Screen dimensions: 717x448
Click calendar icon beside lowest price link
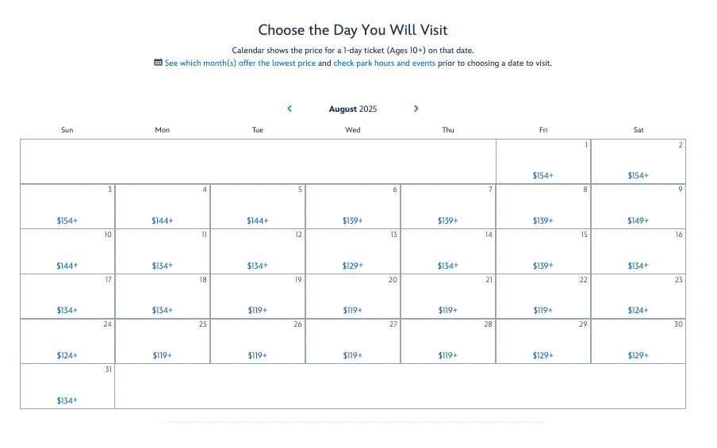pyautogui.click(x=158, y=63)
